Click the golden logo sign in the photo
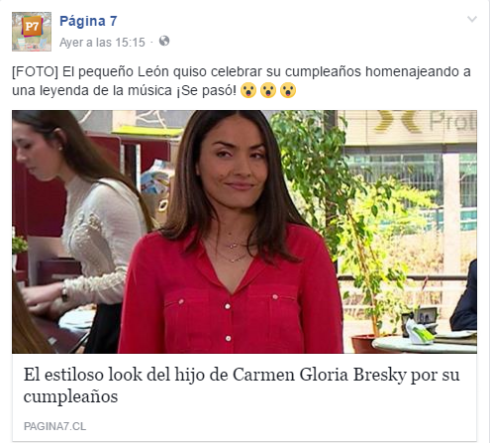The width and height of the screenshot is (490, 443). [396, 121]
